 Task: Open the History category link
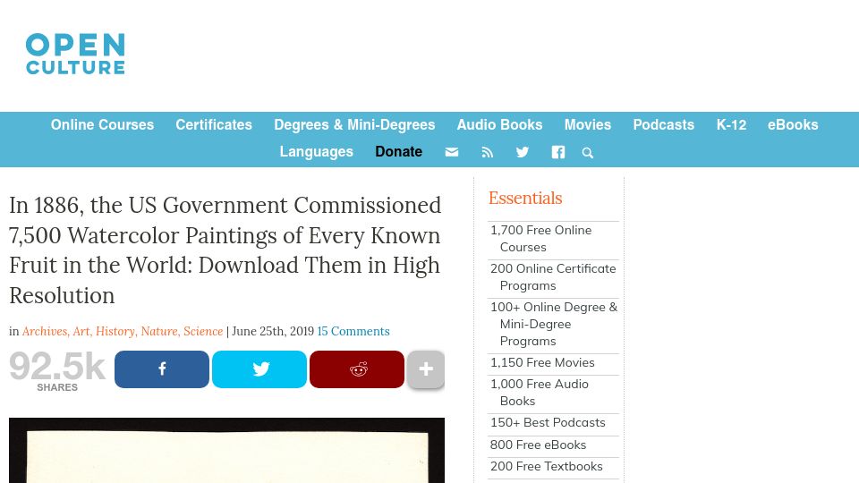(x=116, y=331)
